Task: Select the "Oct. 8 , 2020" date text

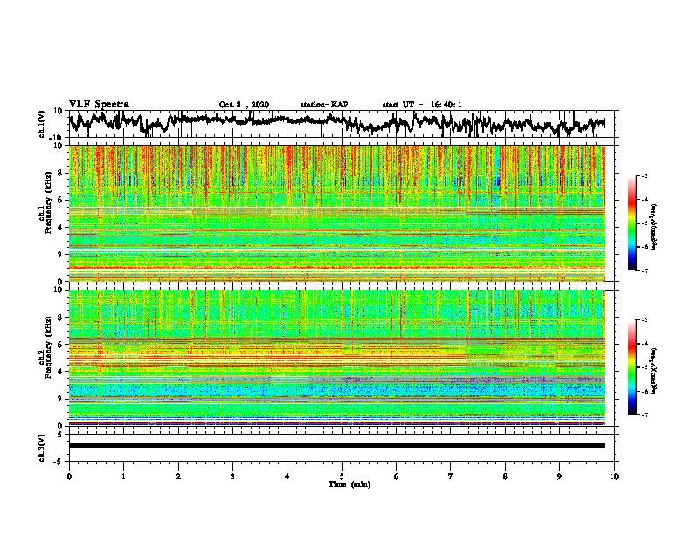Action: (x=244, y=105)
